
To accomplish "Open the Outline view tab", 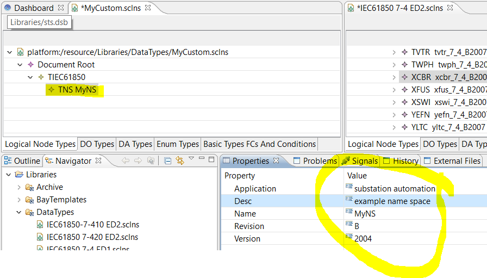I will coord(26,161).
